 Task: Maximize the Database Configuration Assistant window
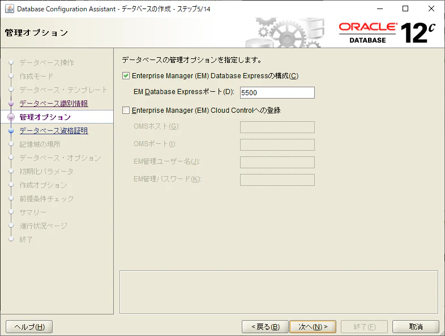click(x=405, y=9)
